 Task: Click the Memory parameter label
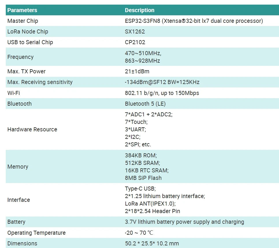(18, 167)
